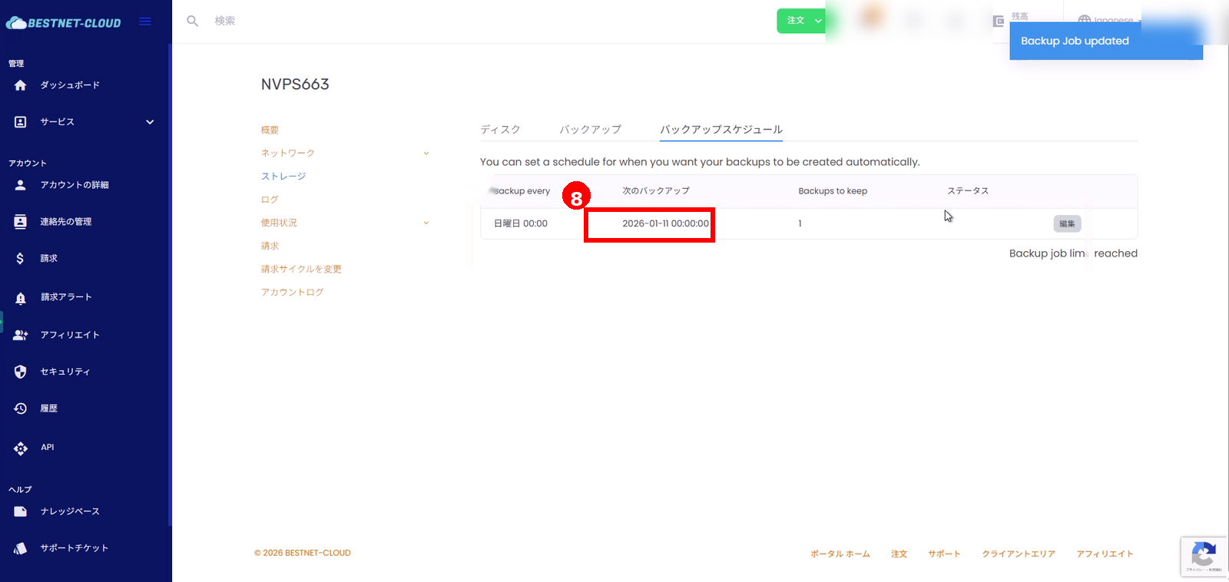Click the history clock icon

pyautogui.click(x=21, y=408)
